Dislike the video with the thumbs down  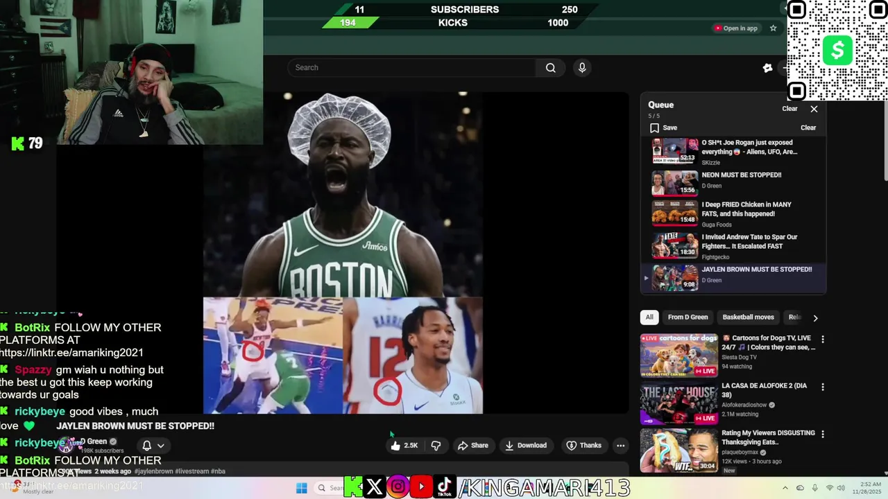point(436,446)
